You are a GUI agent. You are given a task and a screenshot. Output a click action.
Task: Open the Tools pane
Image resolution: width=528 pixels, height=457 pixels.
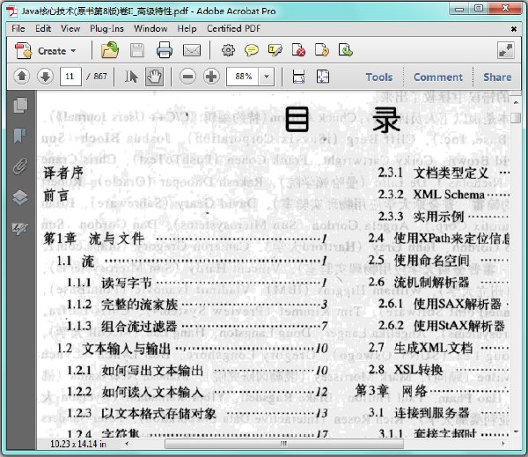379,77
